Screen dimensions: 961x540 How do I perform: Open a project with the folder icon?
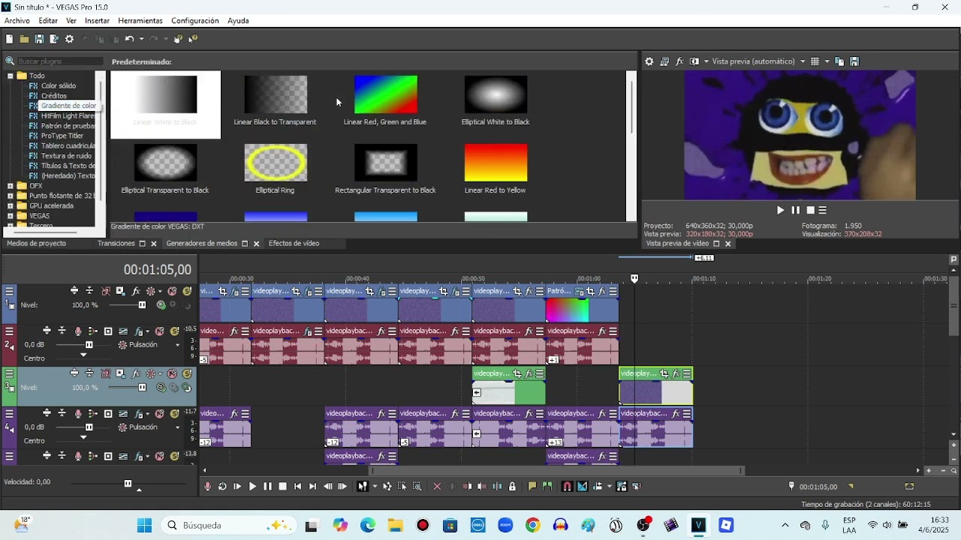(x=24, y=39)
